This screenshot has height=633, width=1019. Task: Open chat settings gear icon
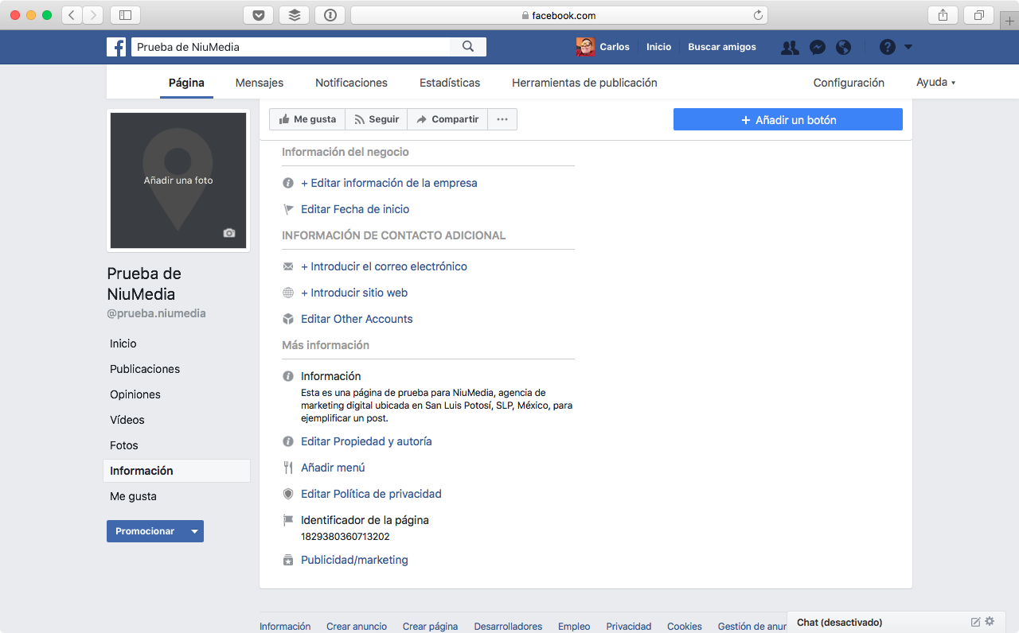tap(990, 622)
